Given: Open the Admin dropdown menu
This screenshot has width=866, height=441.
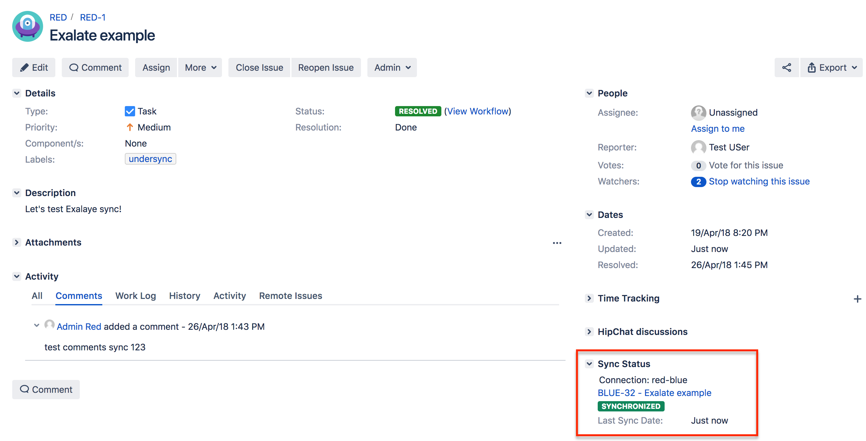Looking at the screenshot, I should click(392, 67).
